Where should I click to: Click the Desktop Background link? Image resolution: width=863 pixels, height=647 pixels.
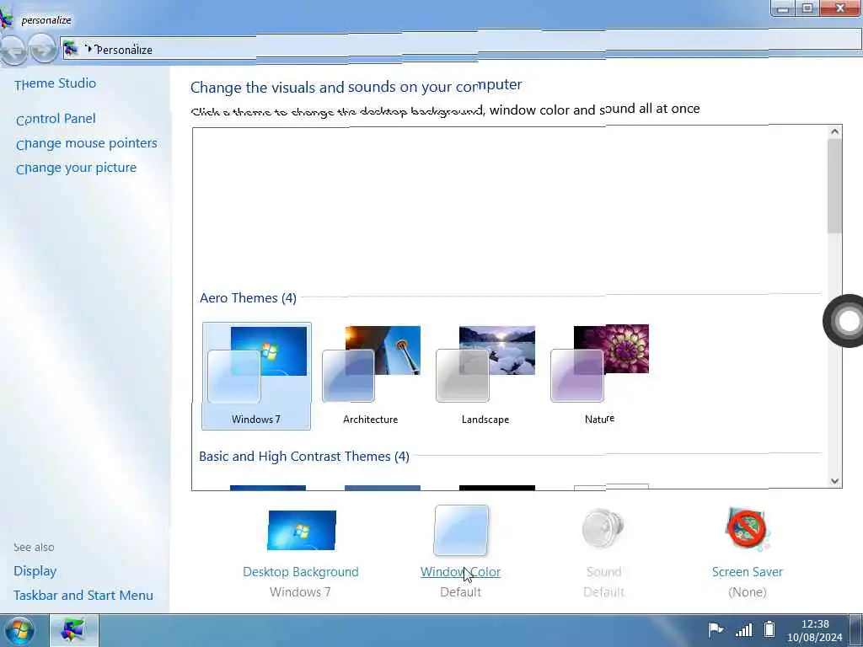coord(301,572)
